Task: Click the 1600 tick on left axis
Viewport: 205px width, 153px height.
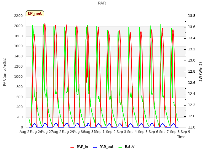Action: click(x=19, y=46)
